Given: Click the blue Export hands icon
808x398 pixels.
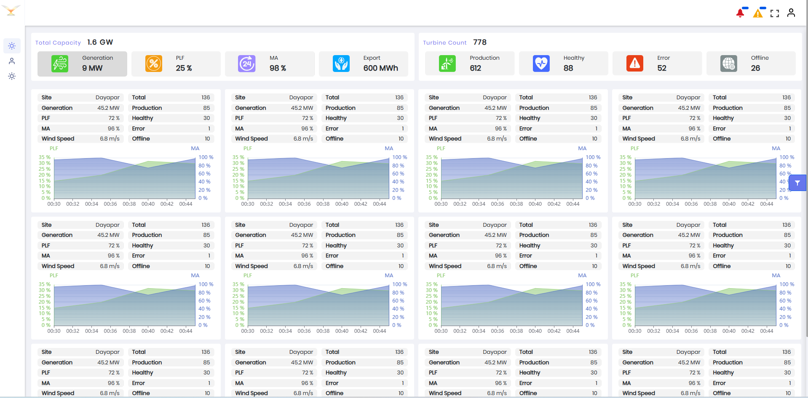Looking at the screenshot, I should point(341,64).
